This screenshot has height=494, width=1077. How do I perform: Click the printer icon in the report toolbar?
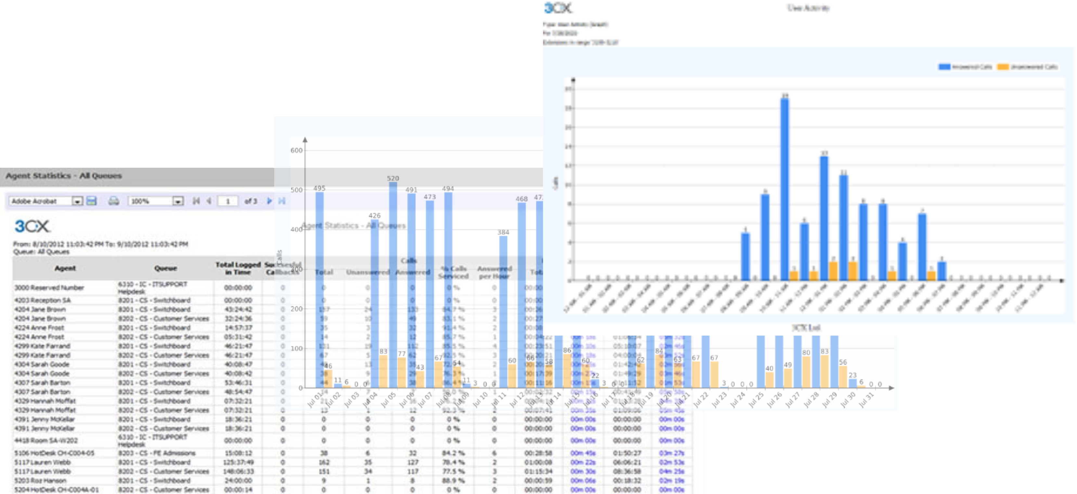113,201
